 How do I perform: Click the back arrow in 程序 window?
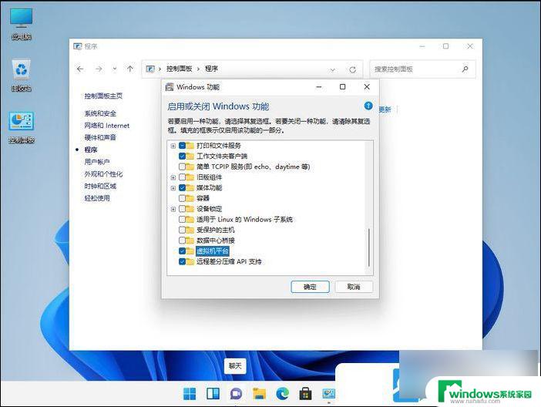coord(80,69)
